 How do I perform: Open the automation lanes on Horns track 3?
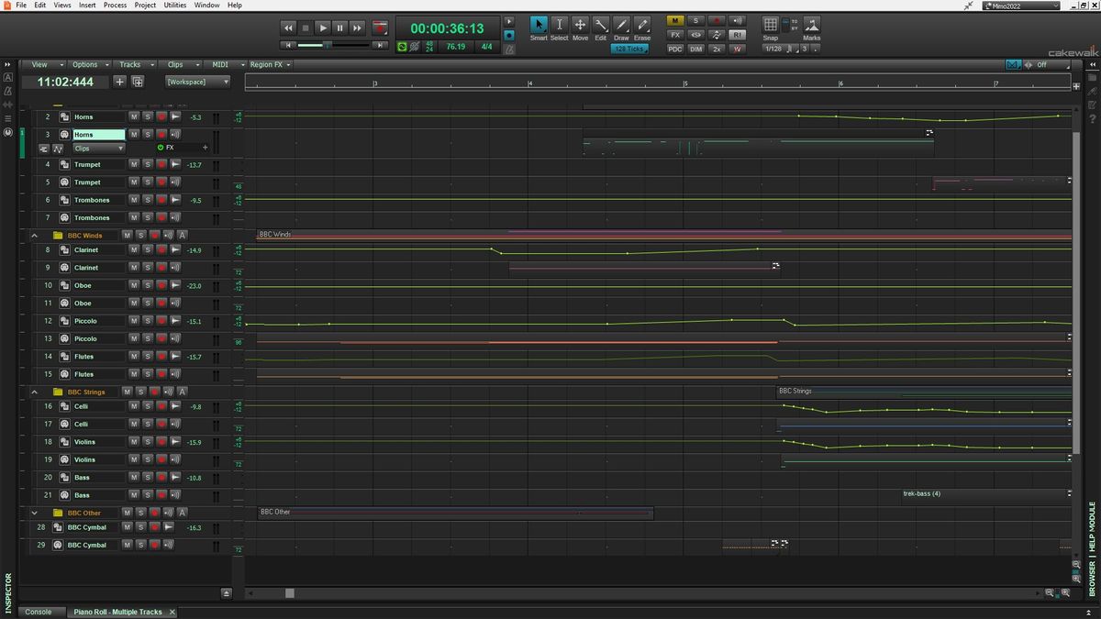(58, 149)
